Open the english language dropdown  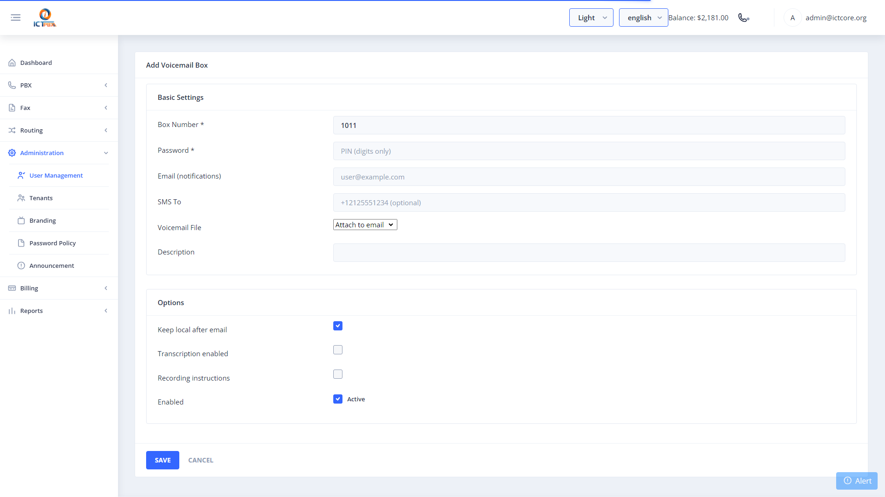(x=643, y=17)
